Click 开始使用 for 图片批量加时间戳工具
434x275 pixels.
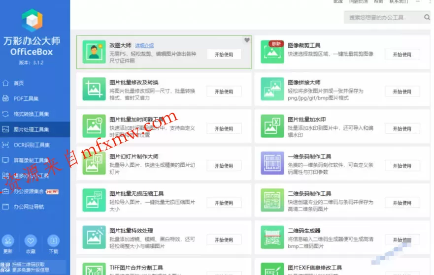click(x=224, y=128)
